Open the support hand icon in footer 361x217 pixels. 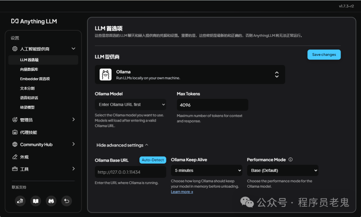20,201
